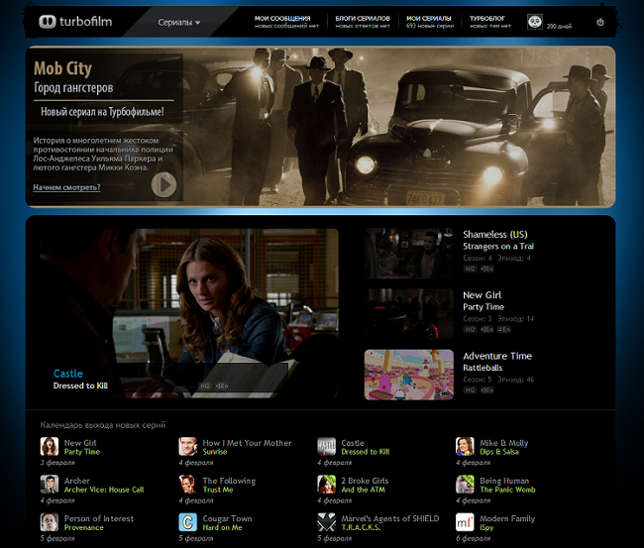The width and height of the screenshot is (644, 548).
Task: Click The Following calendar icon
Action: click(187, 485)
